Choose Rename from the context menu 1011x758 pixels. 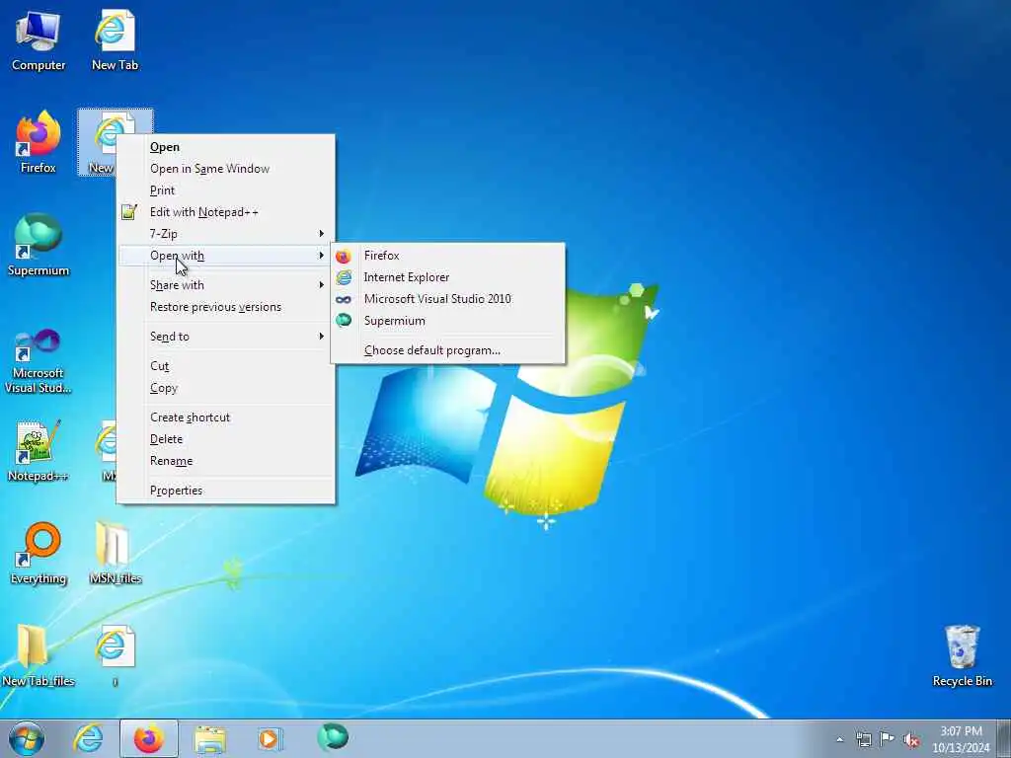click(226, 461)
